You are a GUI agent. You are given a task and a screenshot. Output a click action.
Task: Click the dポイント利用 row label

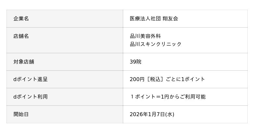[31, 97]
